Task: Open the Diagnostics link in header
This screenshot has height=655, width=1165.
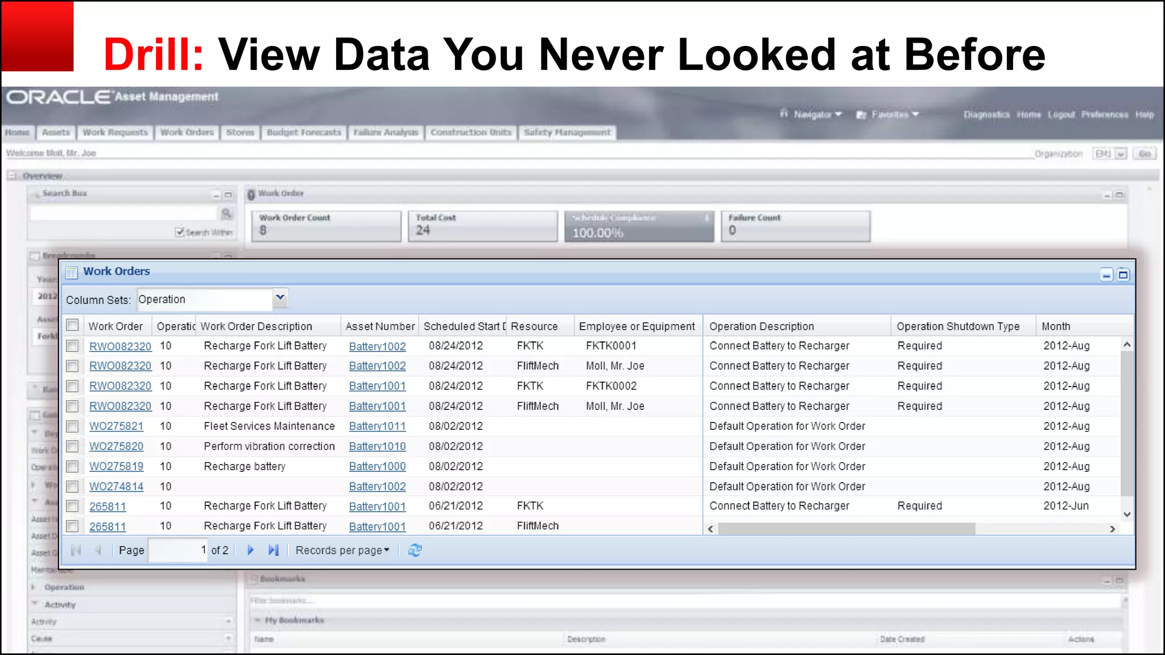Action: [x=986, y=114]
